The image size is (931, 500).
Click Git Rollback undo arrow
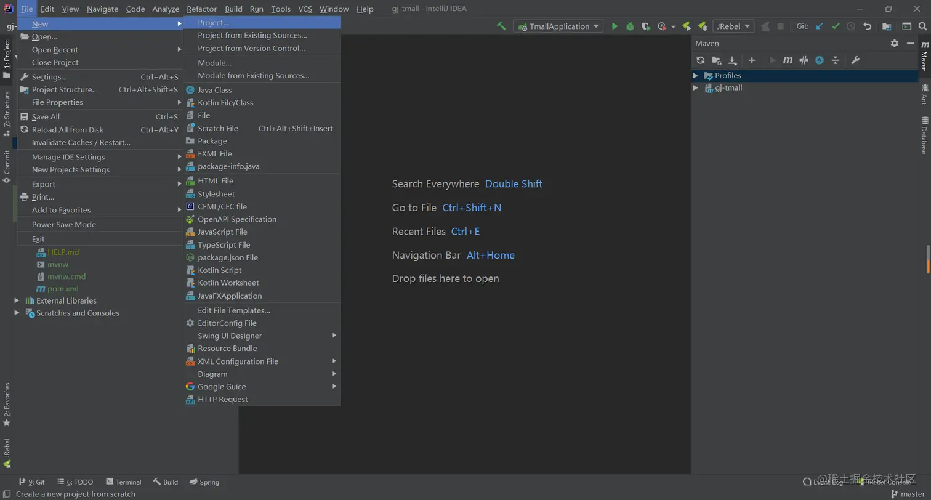[x=867, y=26]
